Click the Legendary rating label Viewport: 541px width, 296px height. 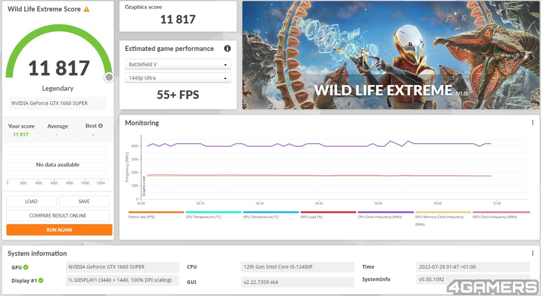point(58,88)
